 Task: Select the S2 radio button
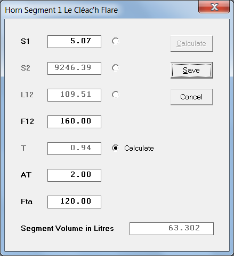click(115, 68)
